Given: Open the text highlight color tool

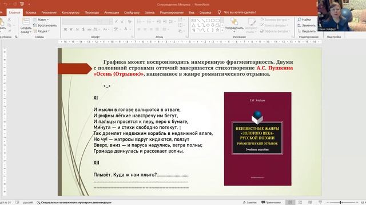Looking at the screenshot, I should pos(116,29).
